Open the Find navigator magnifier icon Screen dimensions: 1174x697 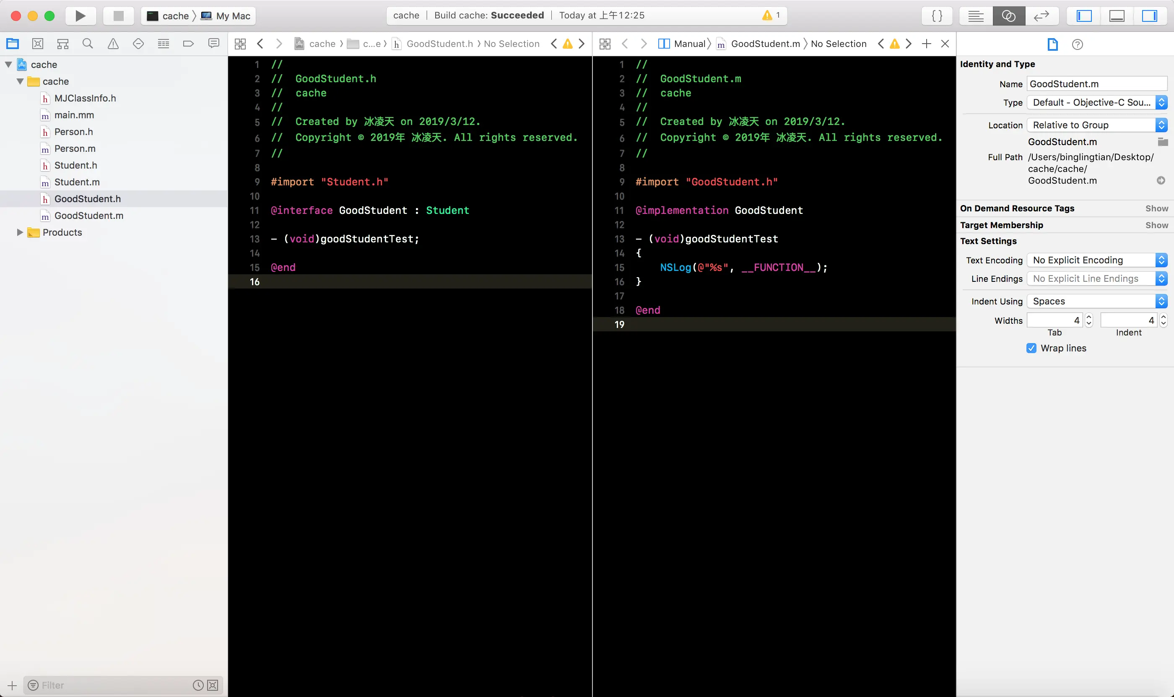pyautogui.click(x=88, y=44)
